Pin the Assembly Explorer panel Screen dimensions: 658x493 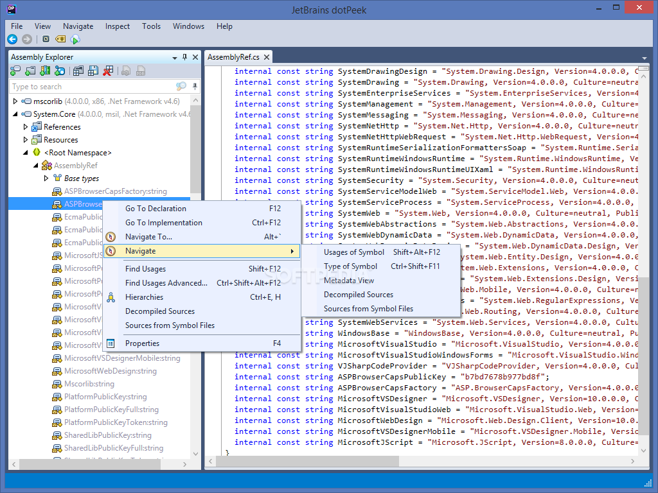coord(184,57)
